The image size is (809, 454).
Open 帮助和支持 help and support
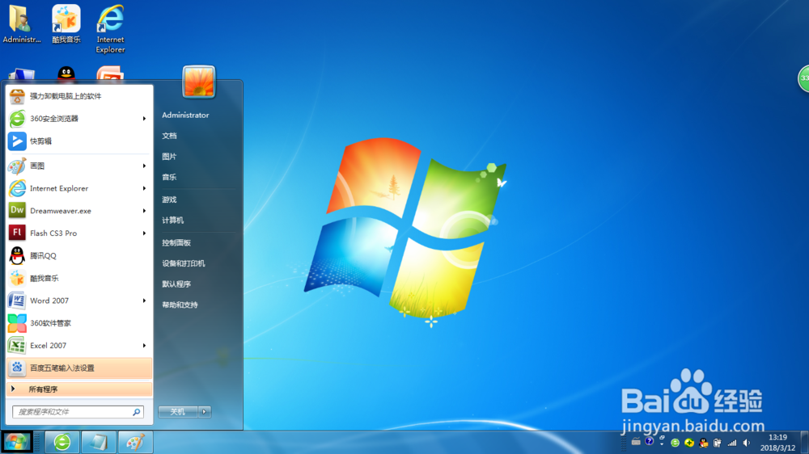click(180, 305)
